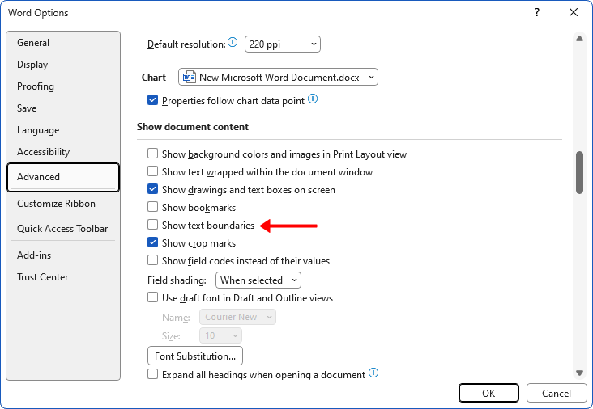Image resolution: width=593 pixels, height=409 pixels.
Task: Click info icon beside Properties follow chart data point
Action: click(313, 100)
